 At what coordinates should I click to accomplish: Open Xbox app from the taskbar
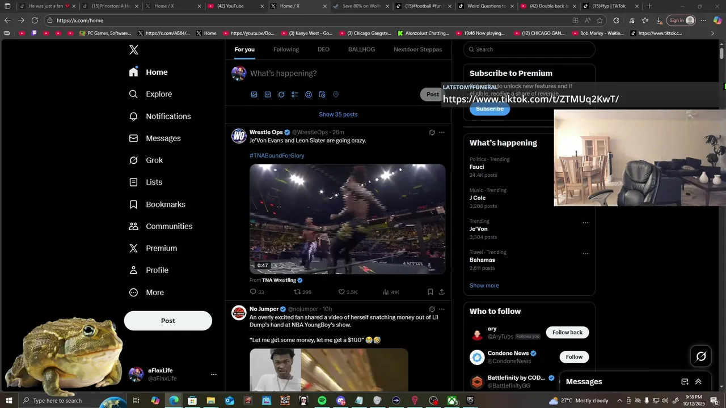451,401
